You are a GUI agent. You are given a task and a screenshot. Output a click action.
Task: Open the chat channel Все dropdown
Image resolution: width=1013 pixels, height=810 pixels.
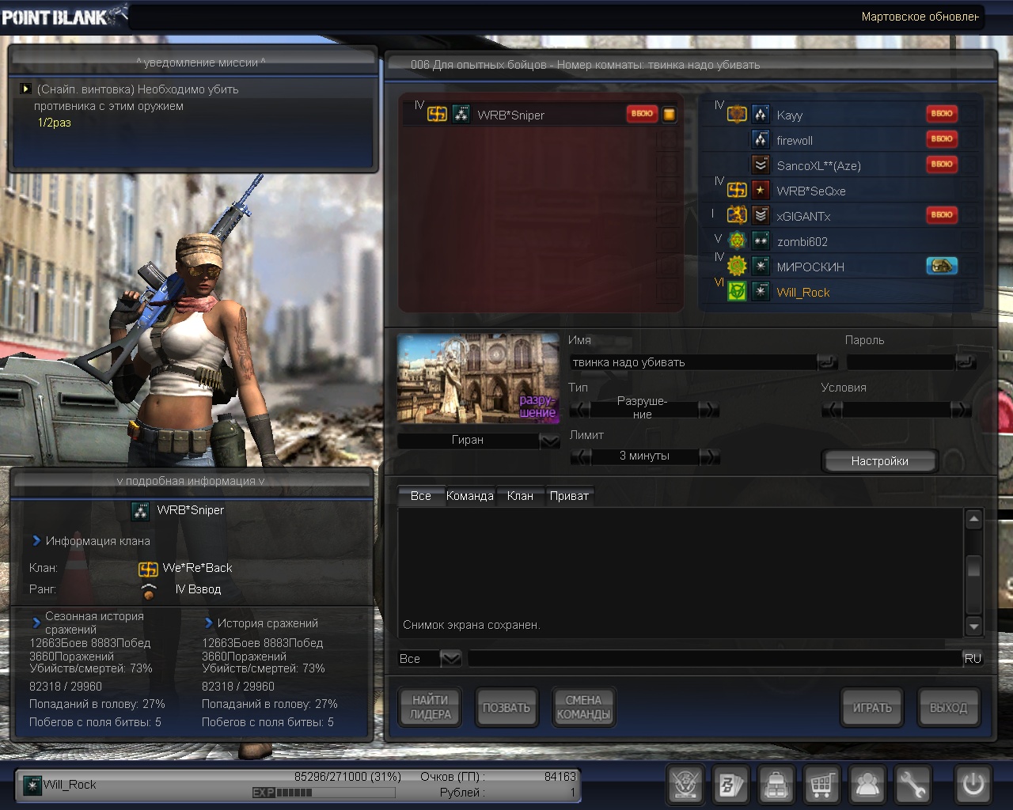coord(450,658)
